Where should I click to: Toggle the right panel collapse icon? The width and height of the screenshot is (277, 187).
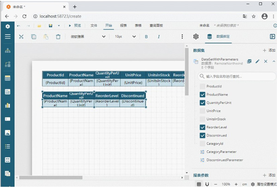point(272,36)
